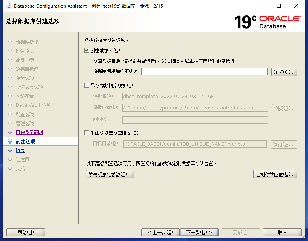This screenshot has width=308, height=241.
Task: Close the Database Configuration Assistant window
Action: pos(296,6)
